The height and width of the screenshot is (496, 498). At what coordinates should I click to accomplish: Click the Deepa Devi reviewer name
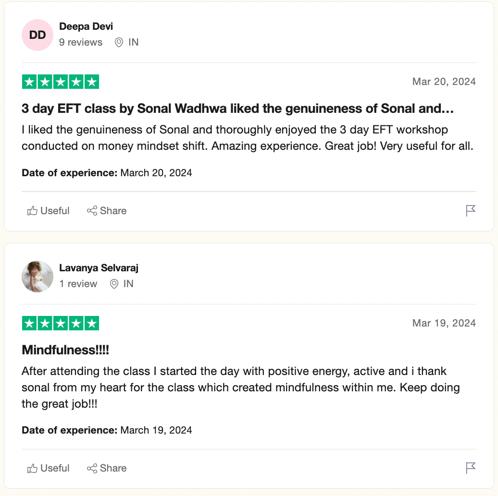pyautogui.click(x=86, y=26)
